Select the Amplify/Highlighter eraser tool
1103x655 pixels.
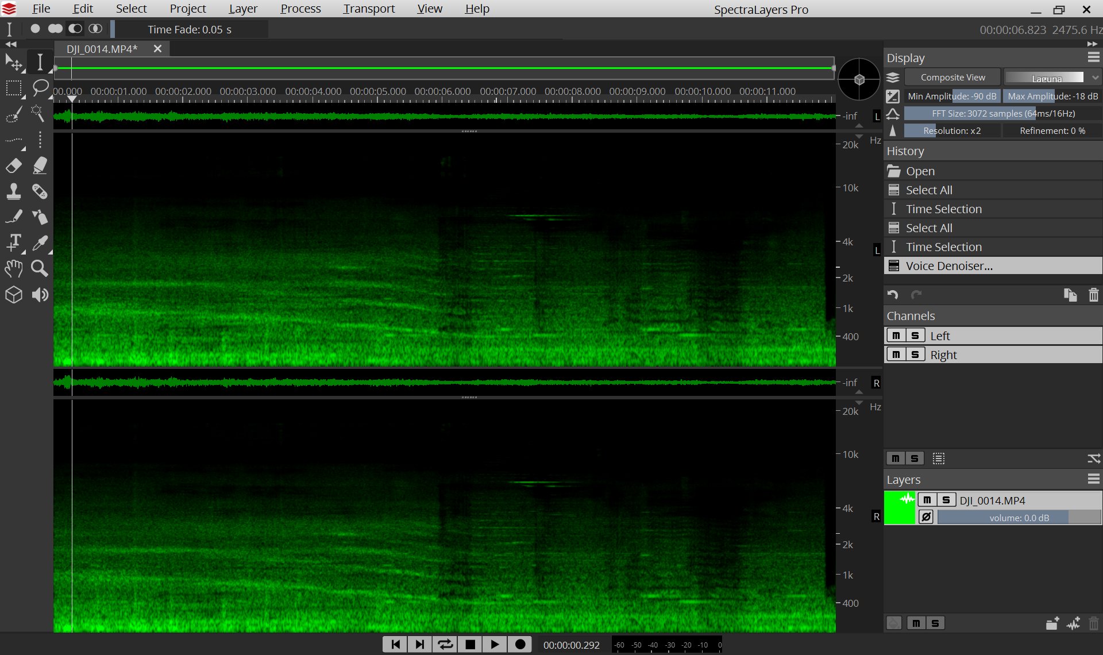coord(40,165)
